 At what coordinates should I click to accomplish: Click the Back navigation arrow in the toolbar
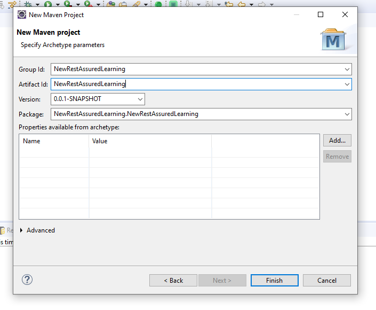[242, 4]
